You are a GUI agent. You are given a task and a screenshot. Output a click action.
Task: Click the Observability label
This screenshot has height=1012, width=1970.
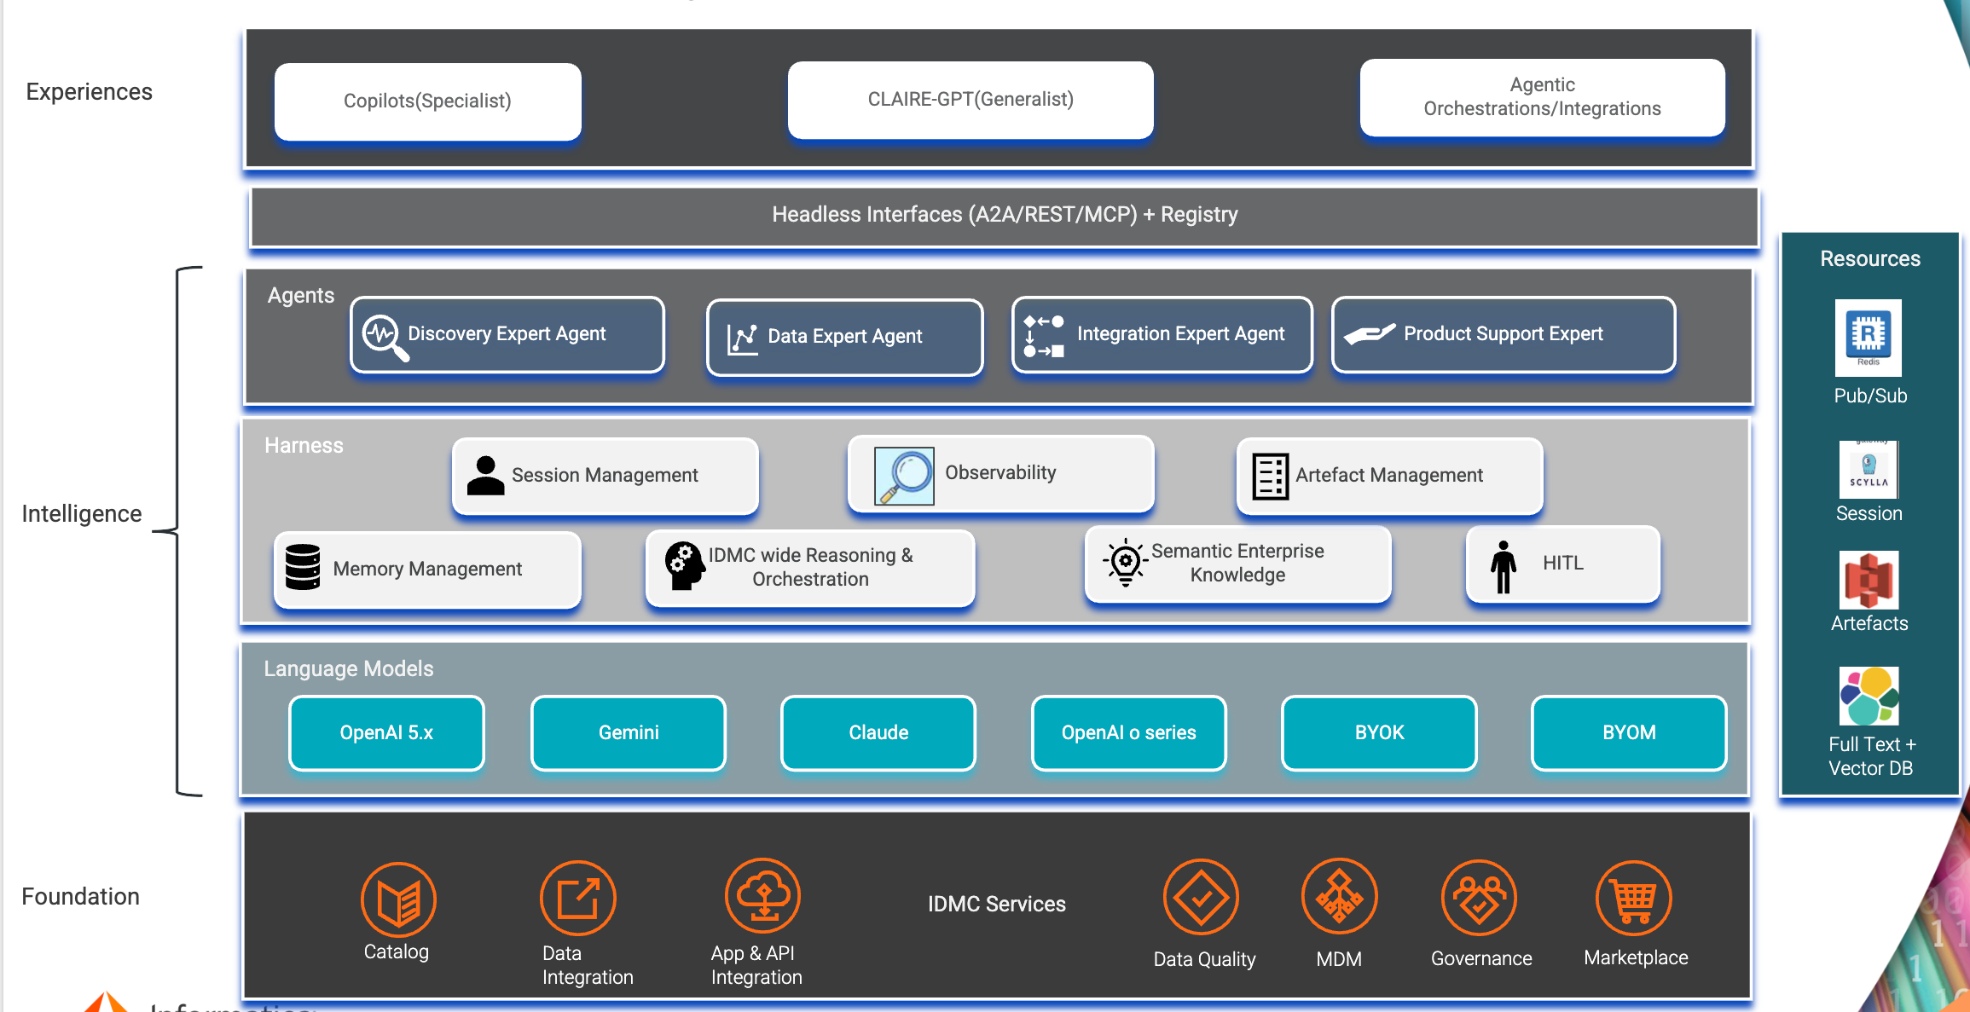pyautogui.click(x=1000, y=473)
